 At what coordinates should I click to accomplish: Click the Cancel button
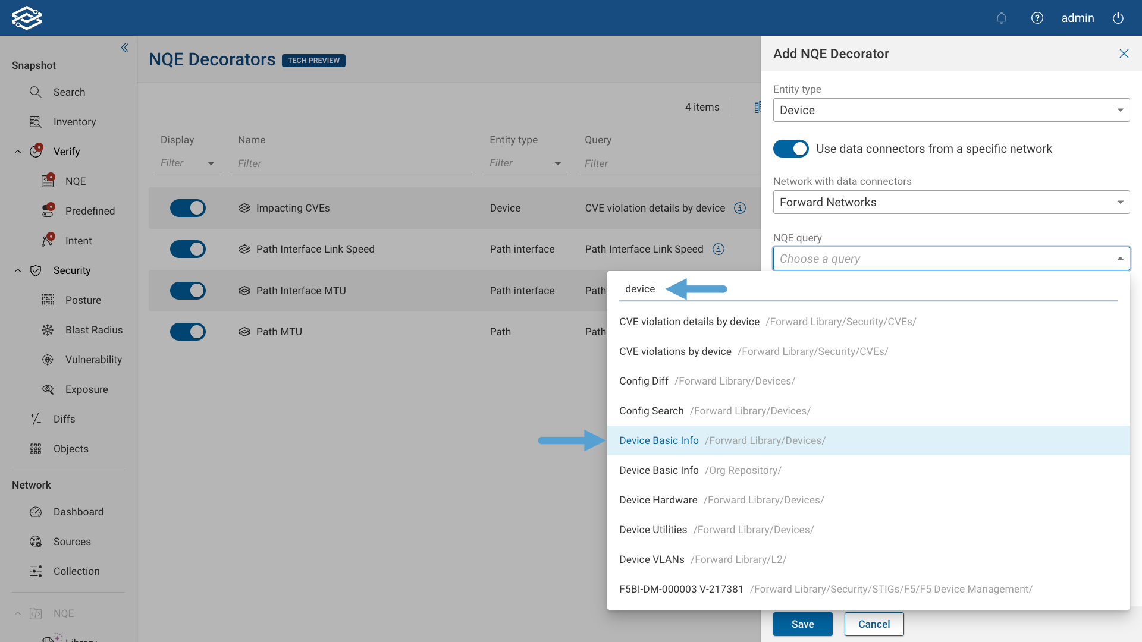(874, 624)
